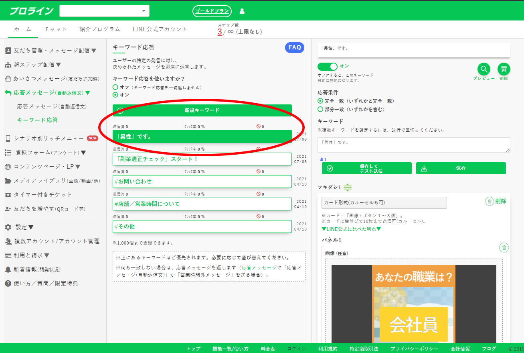Click the プロライン logo

point(31,11)
